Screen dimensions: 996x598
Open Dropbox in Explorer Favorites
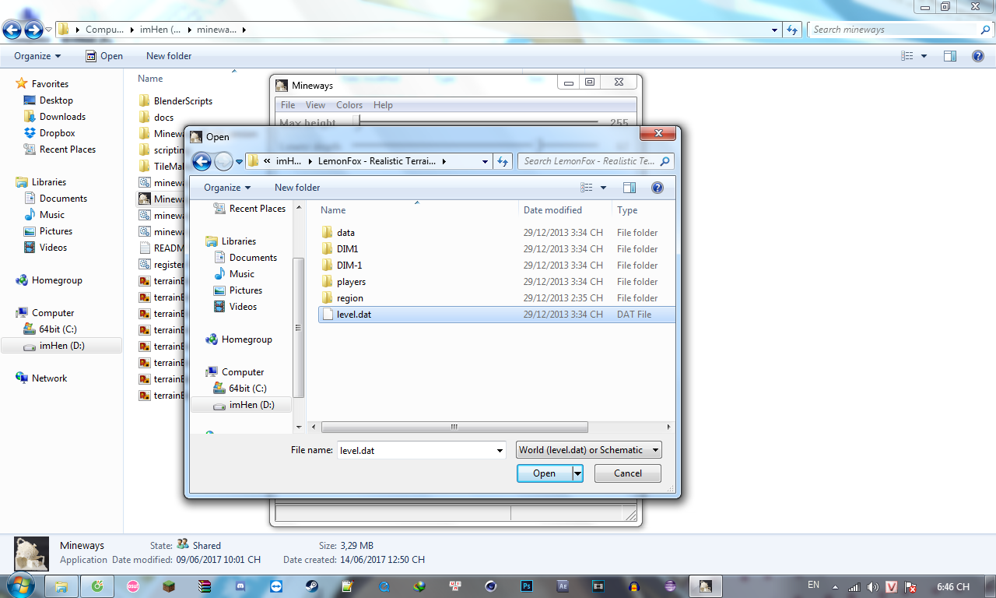tap(57, 133)
